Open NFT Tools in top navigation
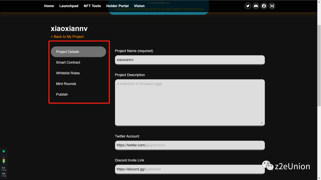 [x=92, y=6]
